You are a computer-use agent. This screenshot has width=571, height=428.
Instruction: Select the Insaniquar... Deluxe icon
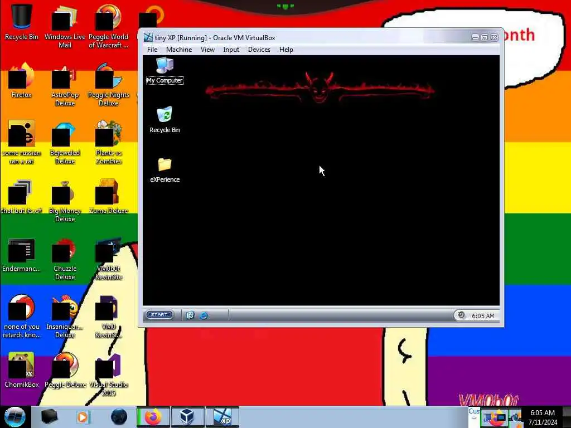[x=65, y=317]
